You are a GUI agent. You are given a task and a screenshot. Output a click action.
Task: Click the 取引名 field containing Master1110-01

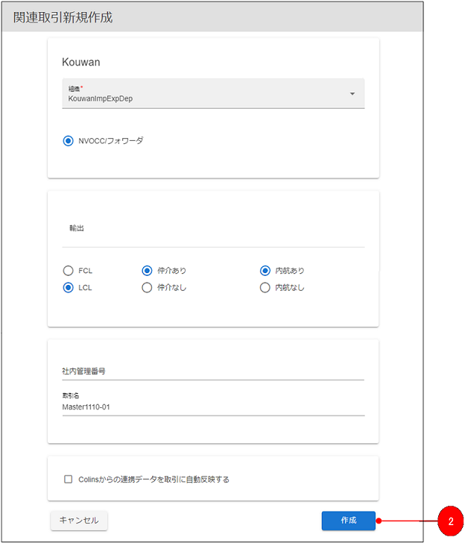213,407
